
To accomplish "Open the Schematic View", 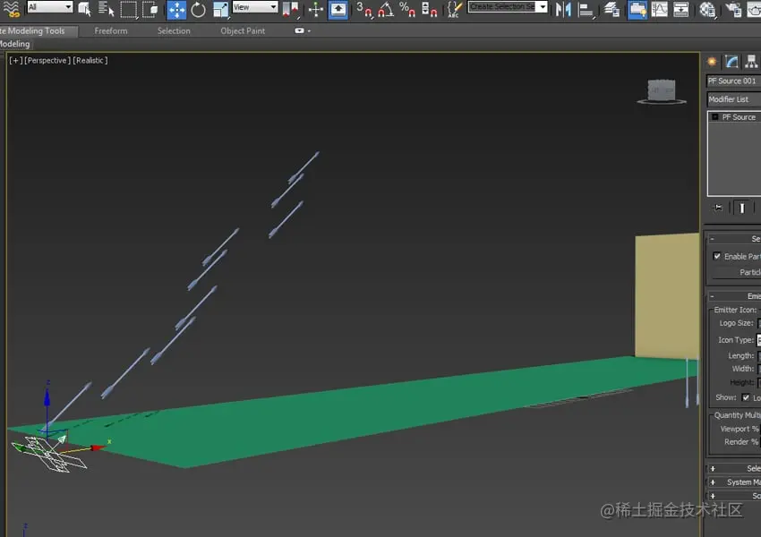I will 681,9.
